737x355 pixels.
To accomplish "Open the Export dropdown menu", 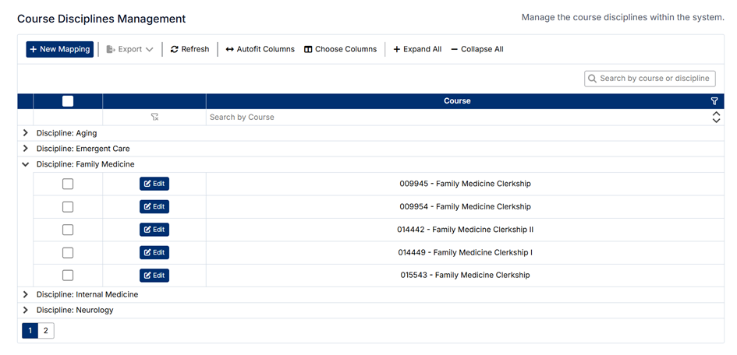I will [129, 49].
